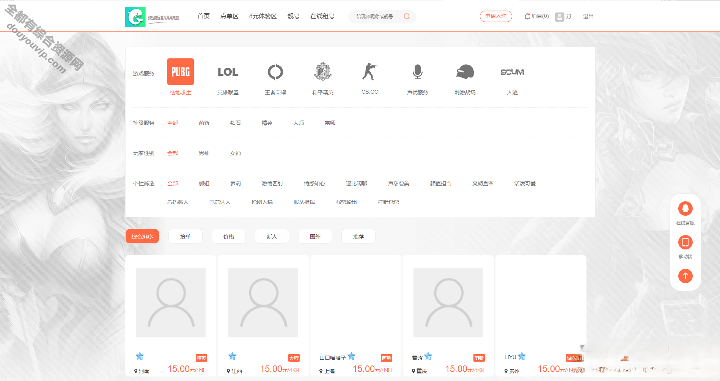
Task: Select 全部 in 玩家性别 row
Action: click(x=173, y=153)
